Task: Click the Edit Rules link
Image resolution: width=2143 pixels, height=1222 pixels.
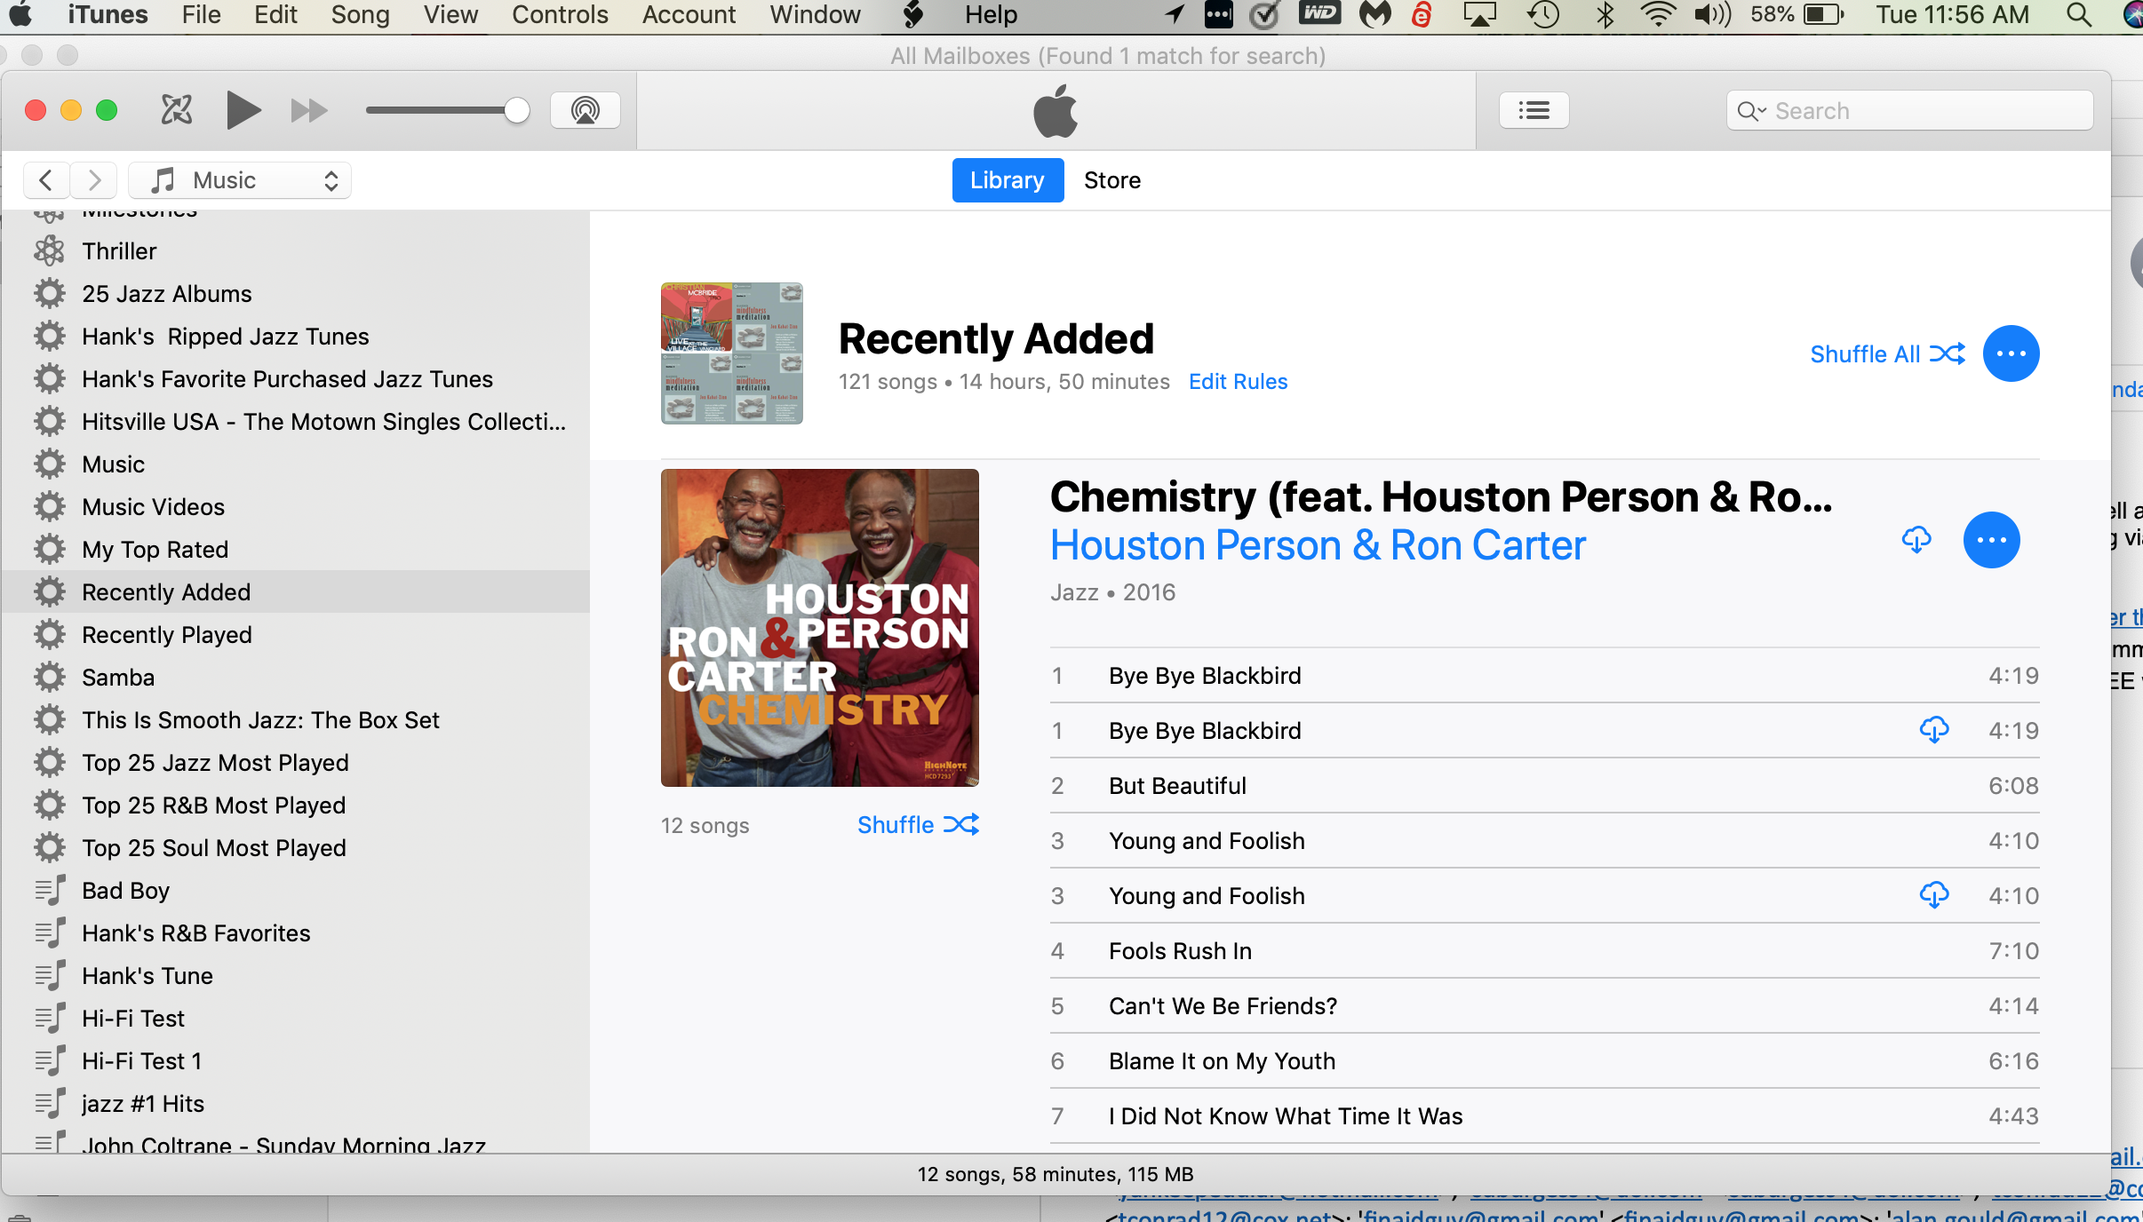Action: click(x=1238, y=382)
